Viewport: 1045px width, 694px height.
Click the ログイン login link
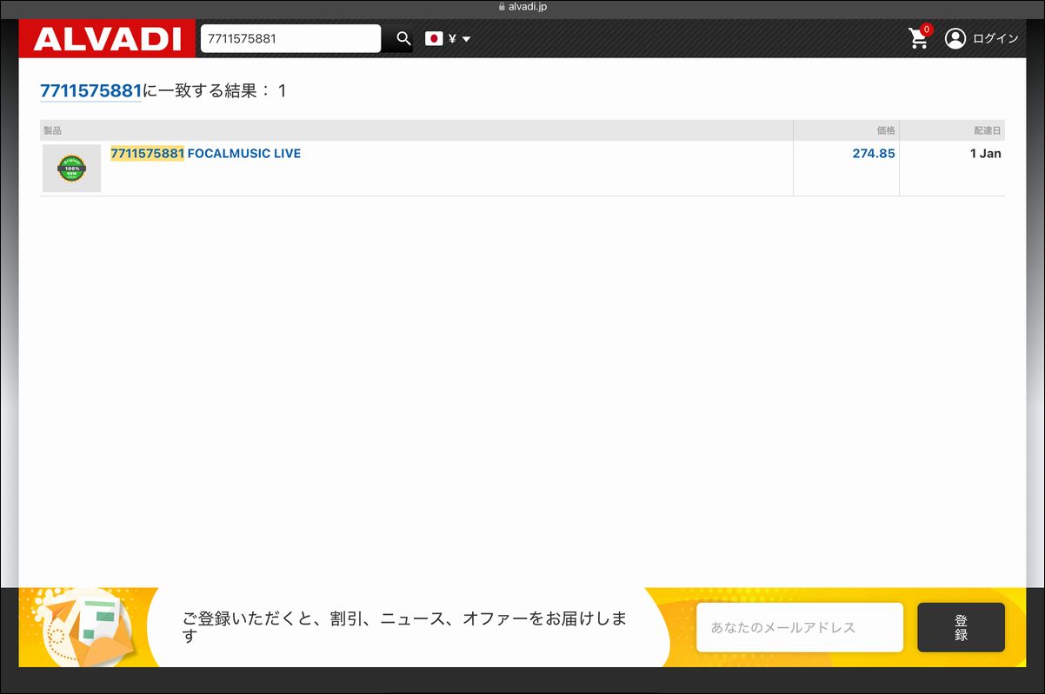pyautogui.click(x=995, y=38)
